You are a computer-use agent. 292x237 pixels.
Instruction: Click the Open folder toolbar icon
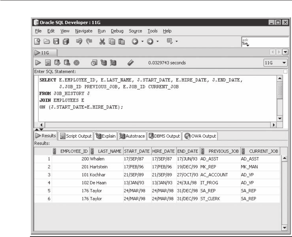(46, 41)
